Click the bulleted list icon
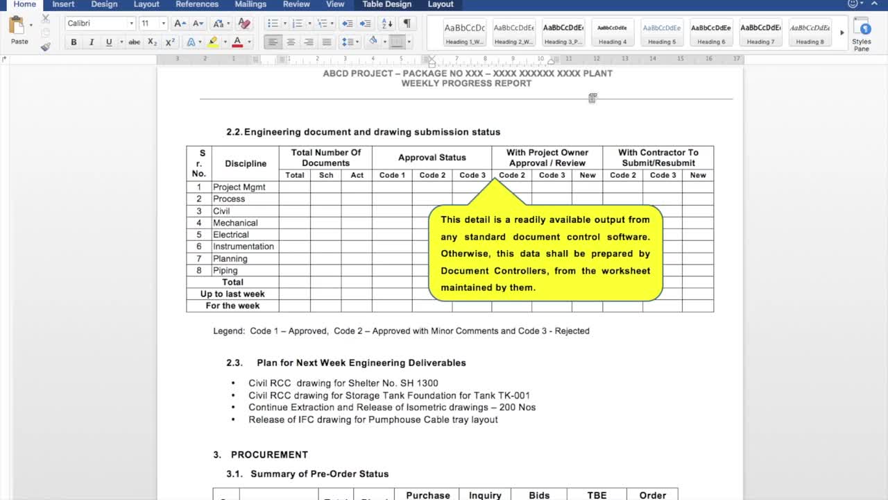The width and height of the screenshot is (888, 500). pos(272,24)
